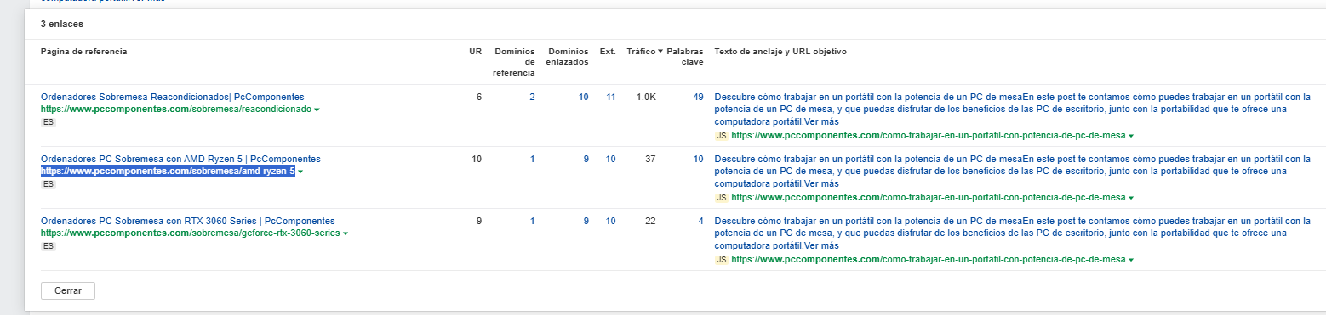Expand dropdown arrow next to reacondicionado URL
Viewport: 1326px width, 315px height.
point(317,110)
